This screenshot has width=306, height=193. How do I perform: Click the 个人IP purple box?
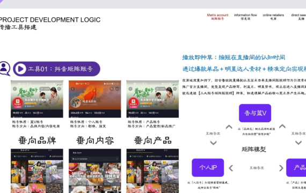(208, 168)
